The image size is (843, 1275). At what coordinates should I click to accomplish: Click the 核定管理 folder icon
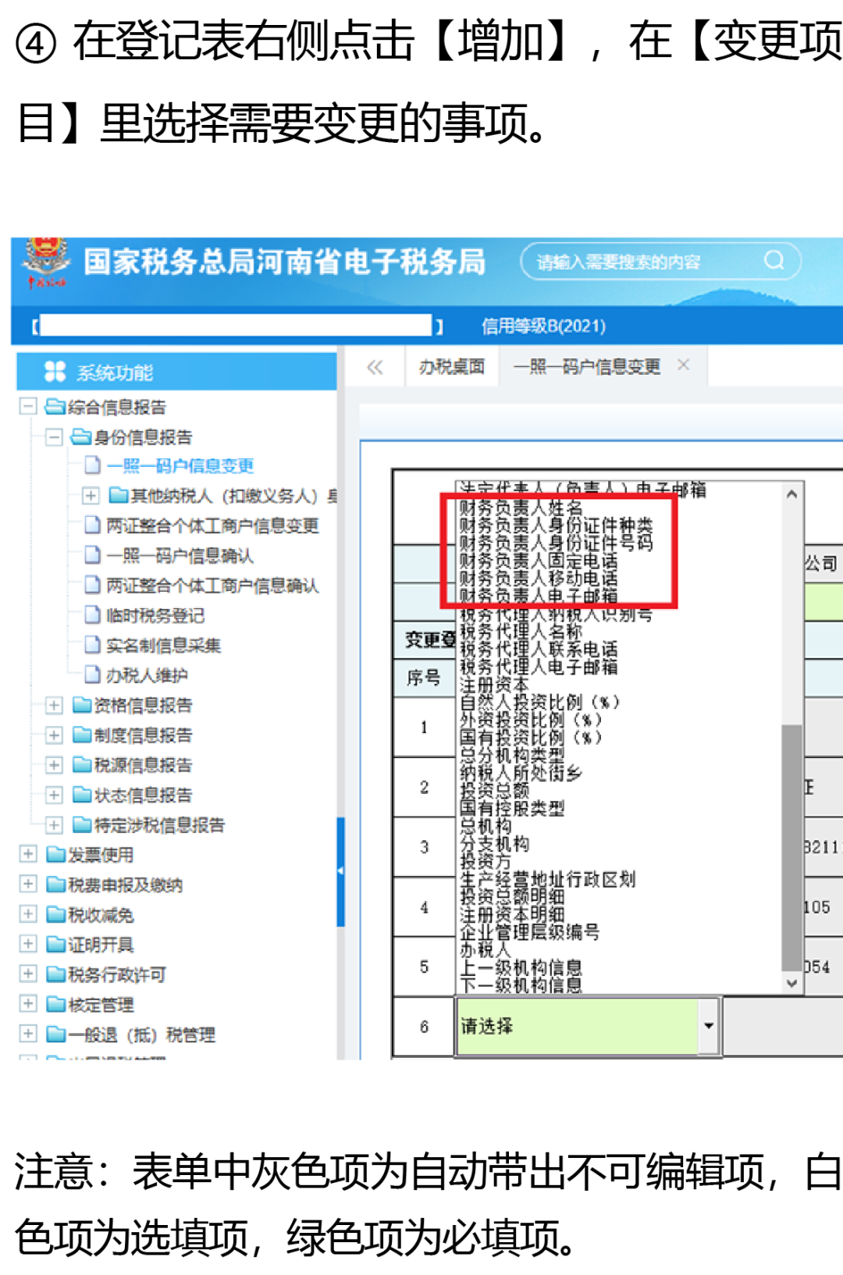point(56,1003)
